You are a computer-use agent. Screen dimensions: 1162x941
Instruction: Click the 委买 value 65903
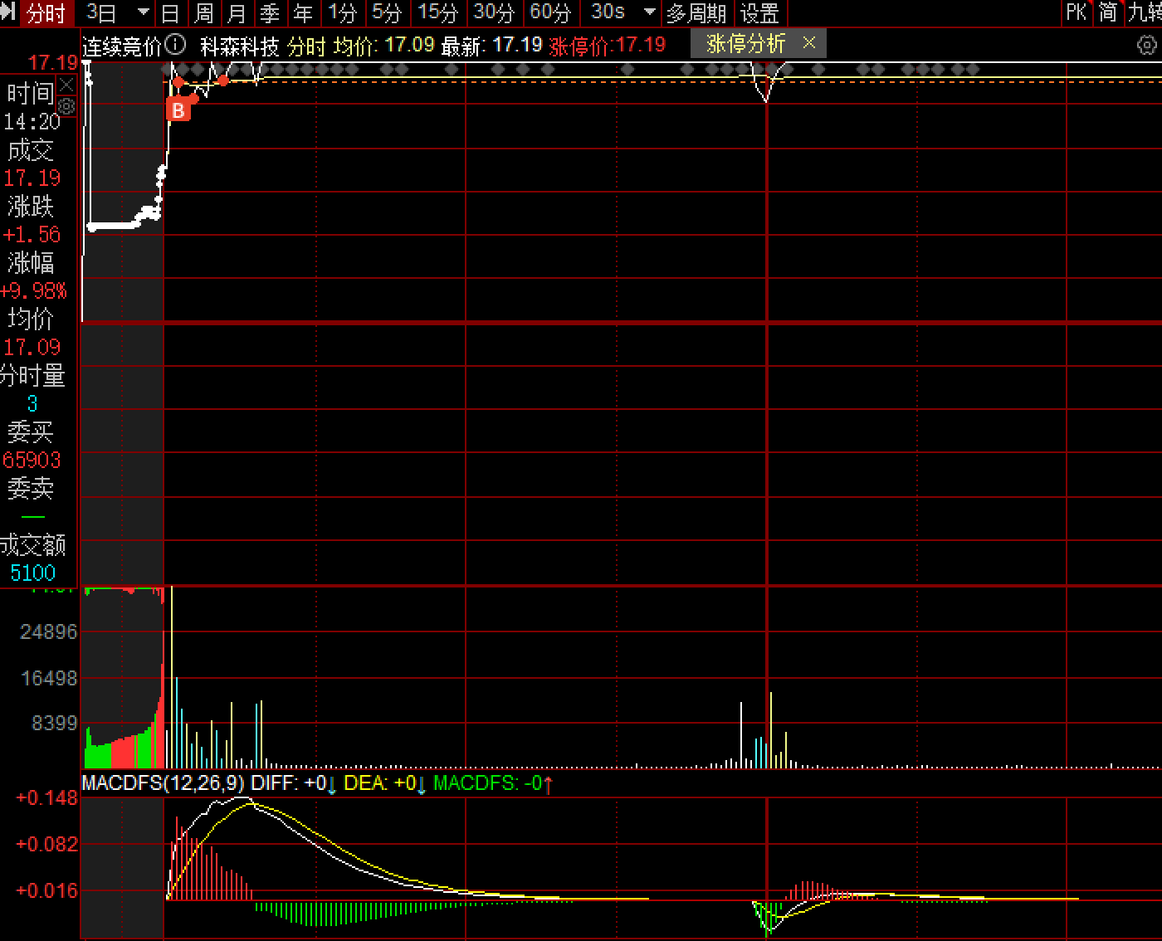pyautogui.click(x=32, y=461)
